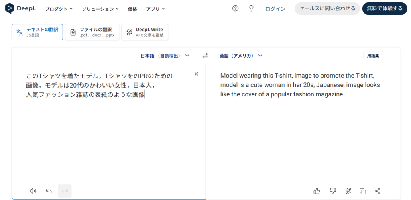Undo the last edit
The height and width of the screenshot is (200, 411).
click(49, 191)
